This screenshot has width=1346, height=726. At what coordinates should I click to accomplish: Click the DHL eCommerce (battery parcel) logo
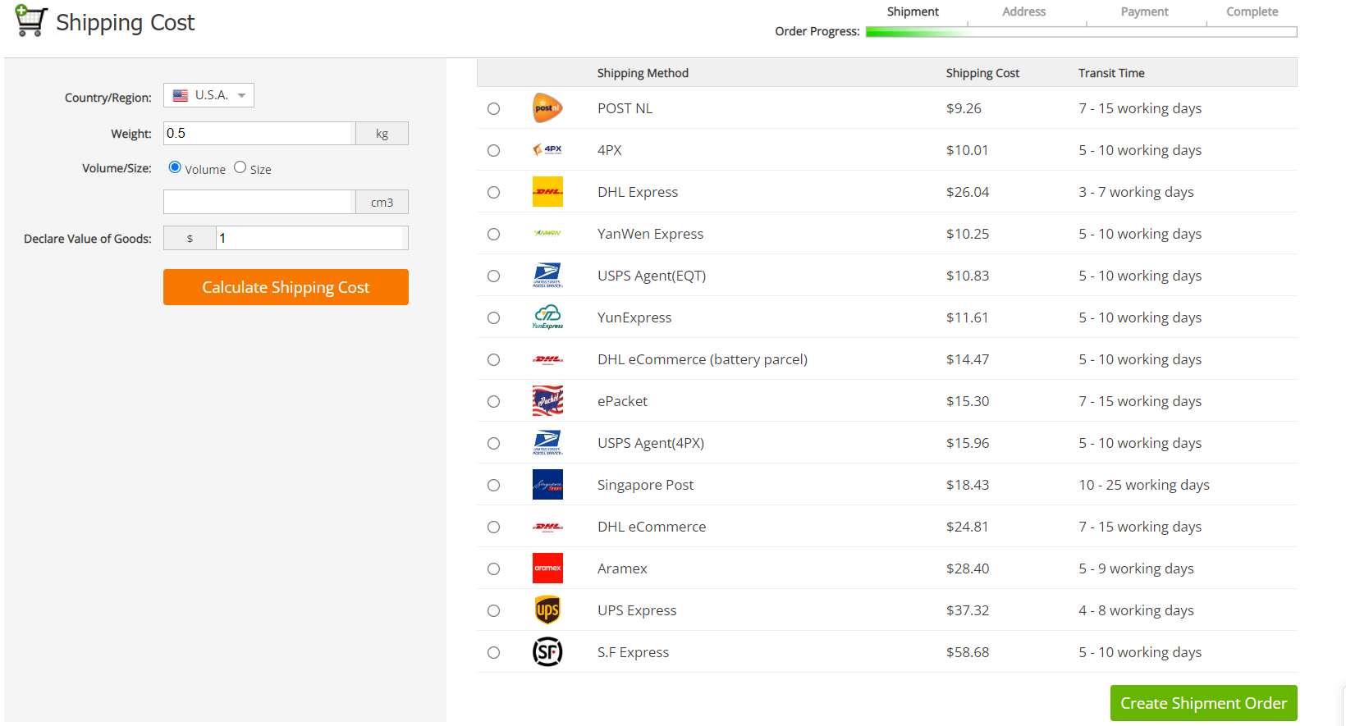click(547, 359)
